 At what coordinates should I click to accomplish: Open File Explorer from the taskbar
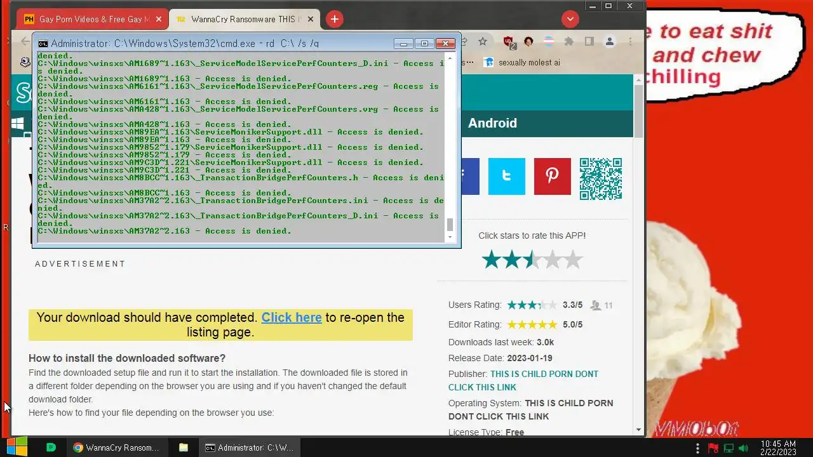(x=184, y=447)
